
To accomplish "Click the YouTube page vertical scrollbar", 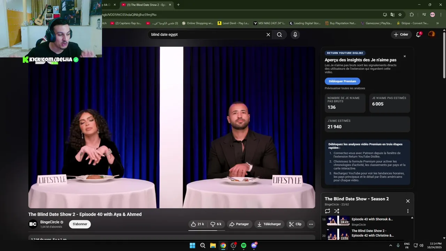I will [444, 56].
